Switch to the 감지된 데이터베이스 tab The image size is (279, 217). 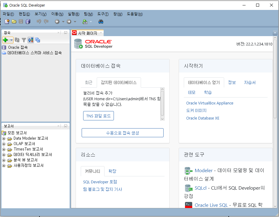[x=119, y=82]
